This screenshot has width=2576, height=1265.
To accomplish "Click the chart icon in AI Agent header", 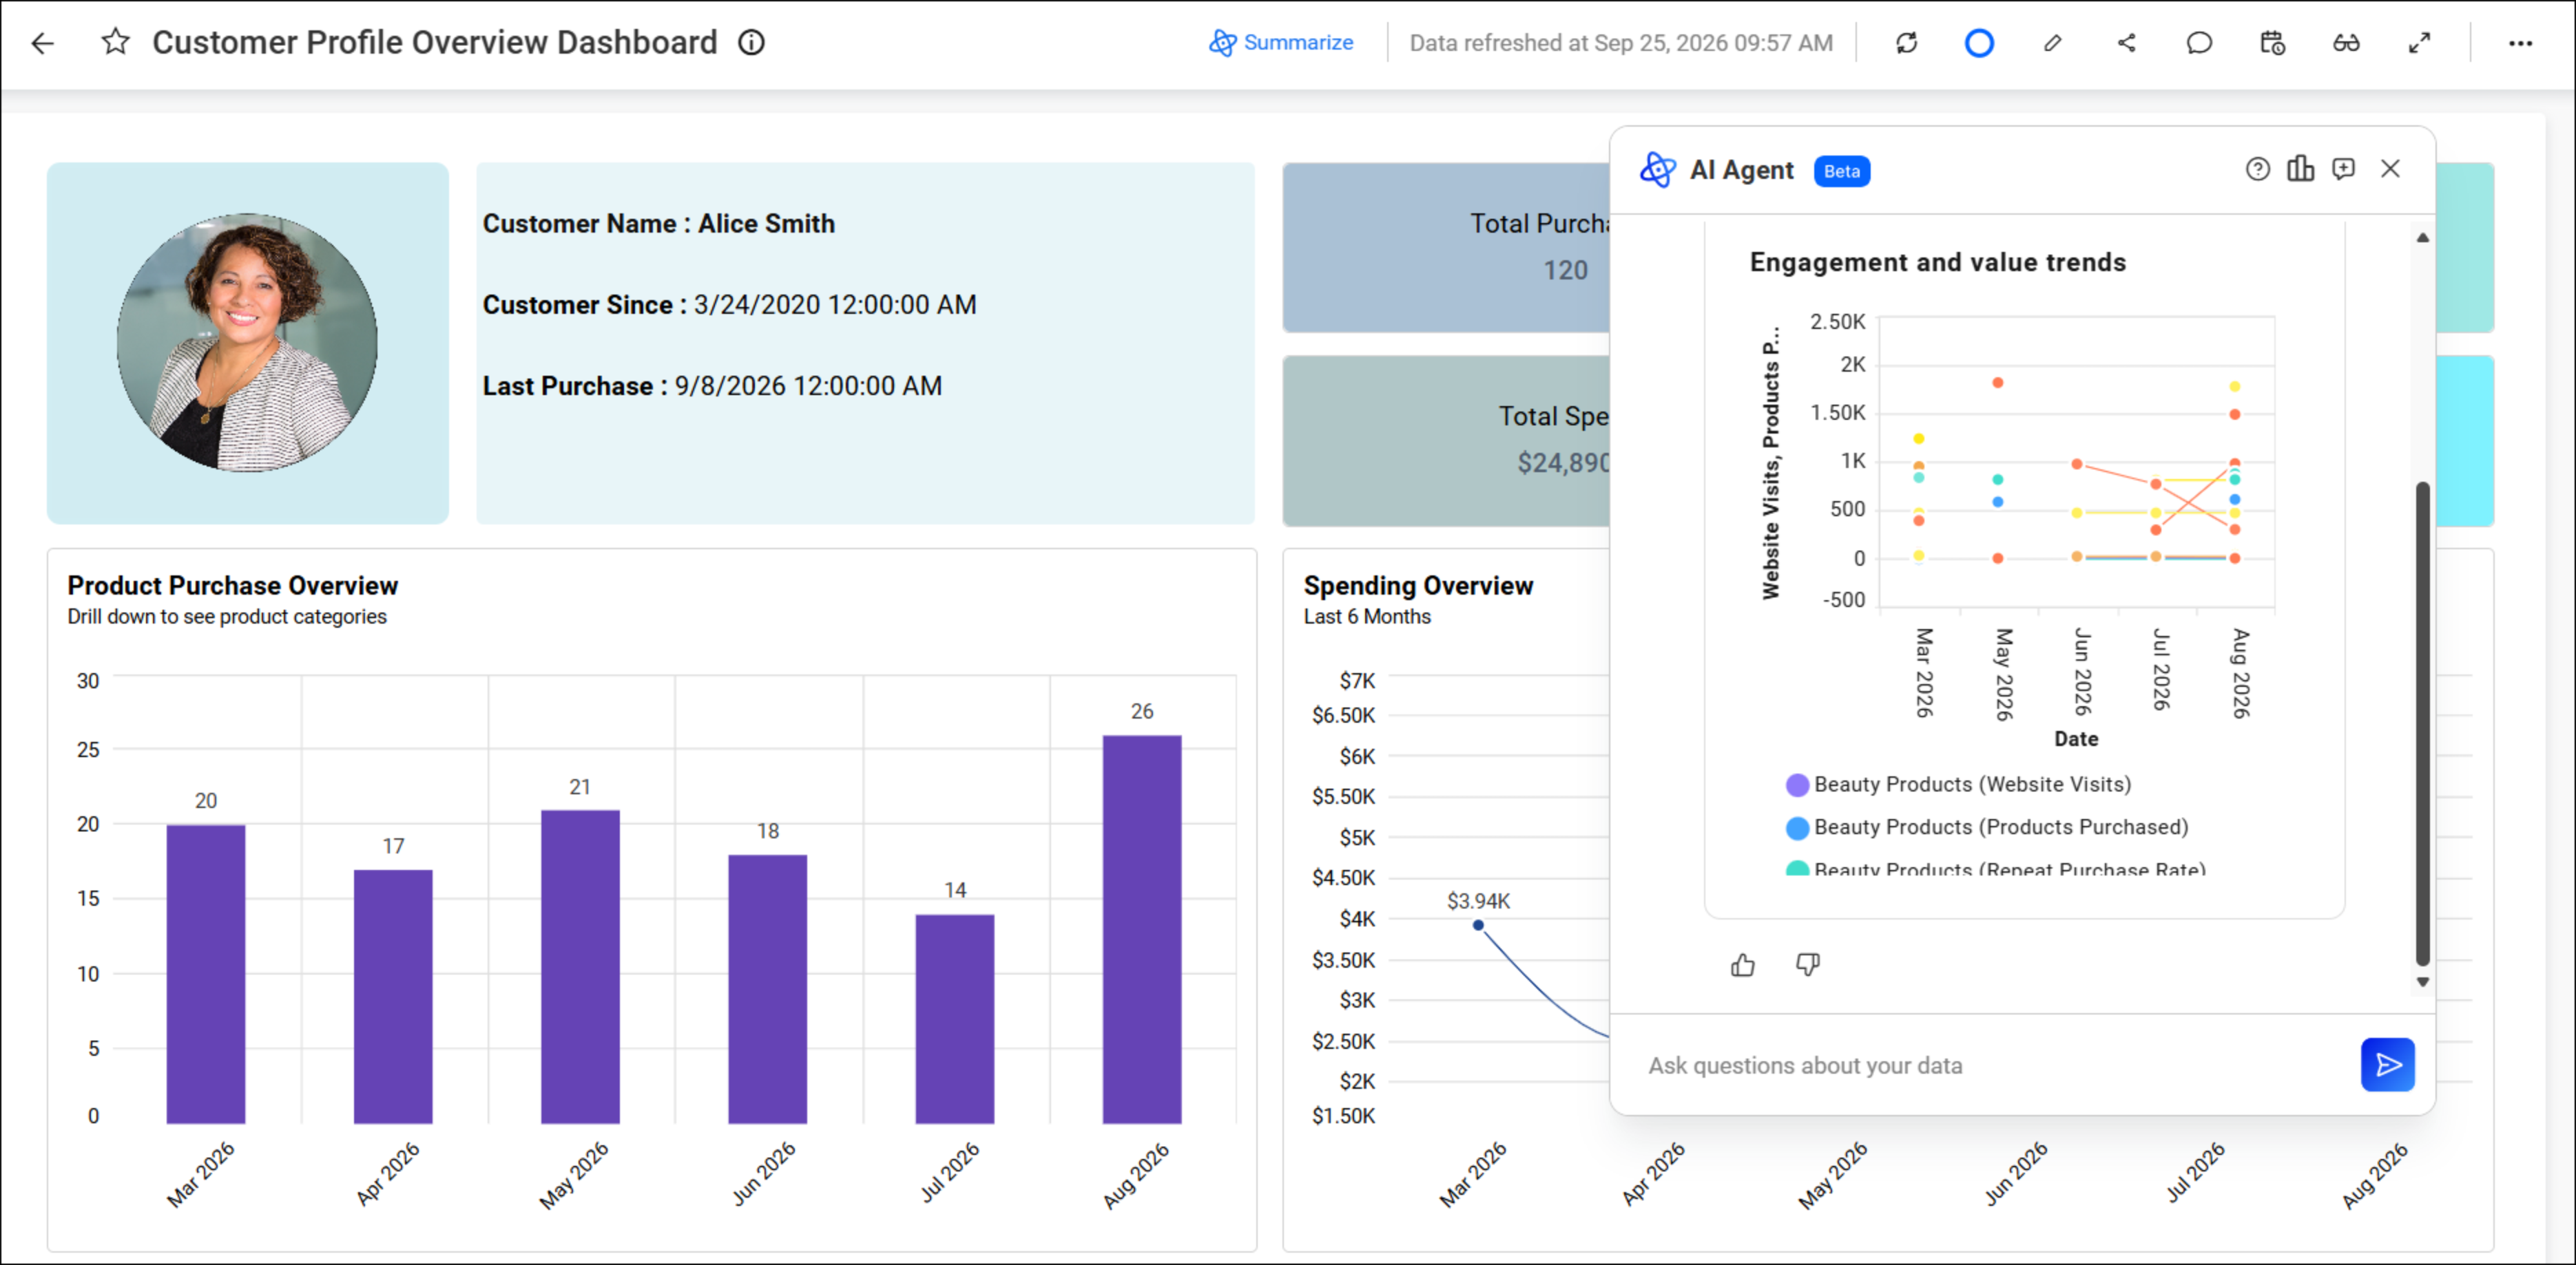I will pos(2300,169).
